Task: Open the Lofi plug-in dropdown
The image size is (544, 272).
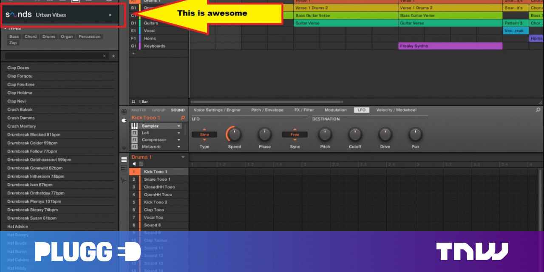Action: coord(179,133)
